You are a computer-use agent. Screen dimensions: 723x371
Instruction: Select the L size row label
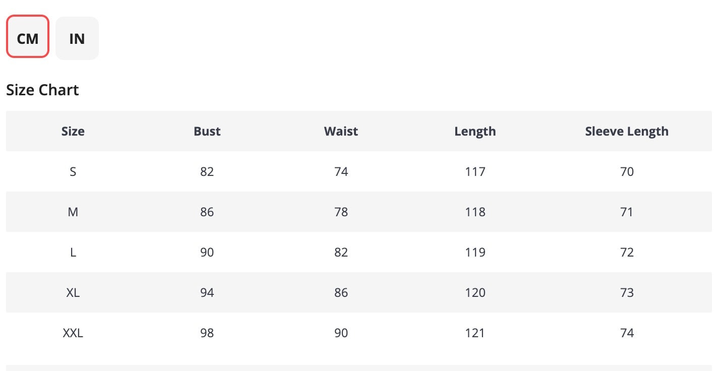tap(73, 252)
